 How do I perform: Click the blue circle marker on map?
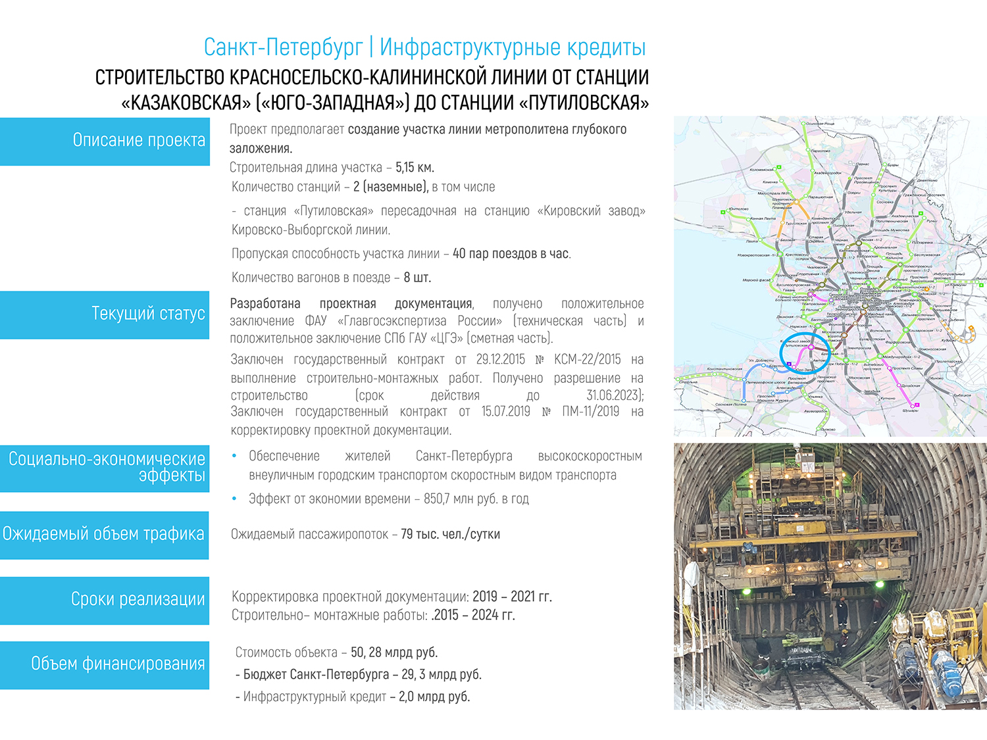tap(805, 354)
